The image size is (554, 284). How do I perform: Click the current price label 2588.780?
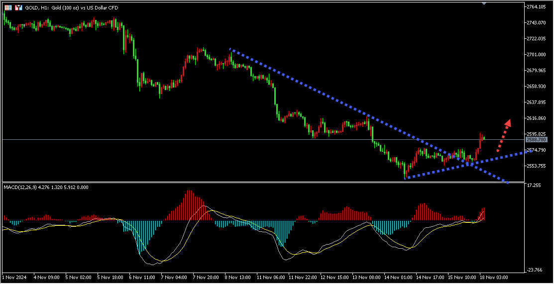pyautogui.click(x=536, y=140)
